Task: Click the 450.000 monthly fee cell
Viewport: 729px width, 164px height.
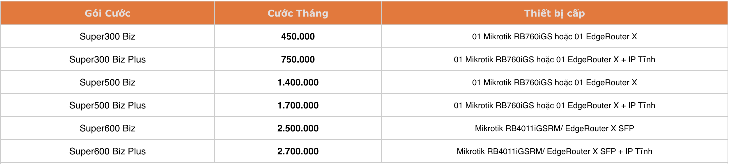Action: 298,36
